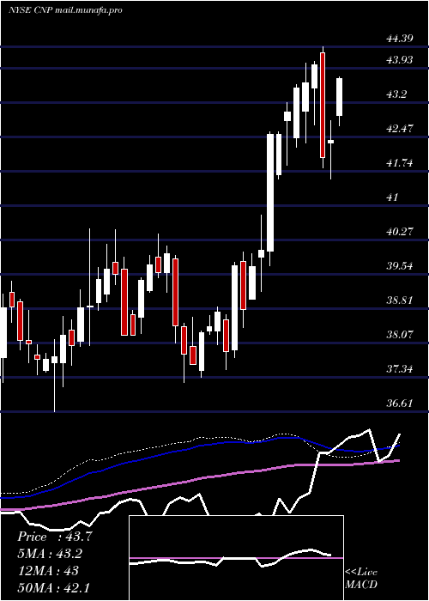Screen dimensions: 429x601
Task: Click the 'NYSE CNP mail.munafa.pro' chart title
Action: pyautogui.click(x=65, y=10)
